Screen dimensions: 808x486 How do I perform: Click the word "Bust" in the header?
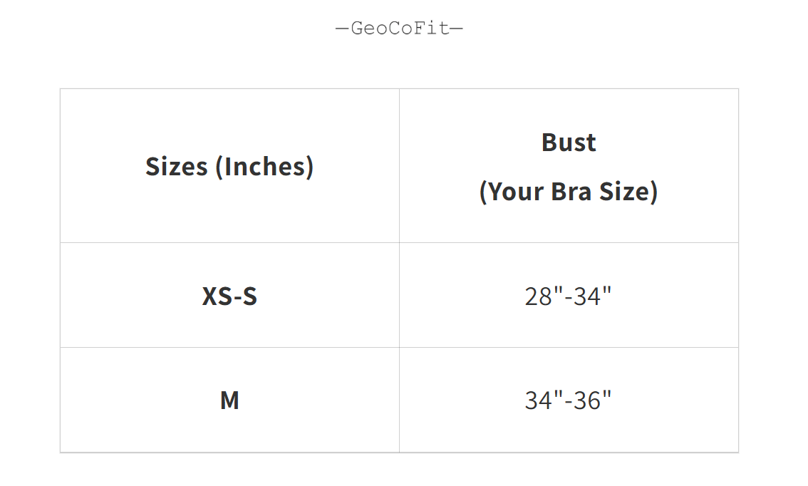pyautogui.click(x=569, y=143)
